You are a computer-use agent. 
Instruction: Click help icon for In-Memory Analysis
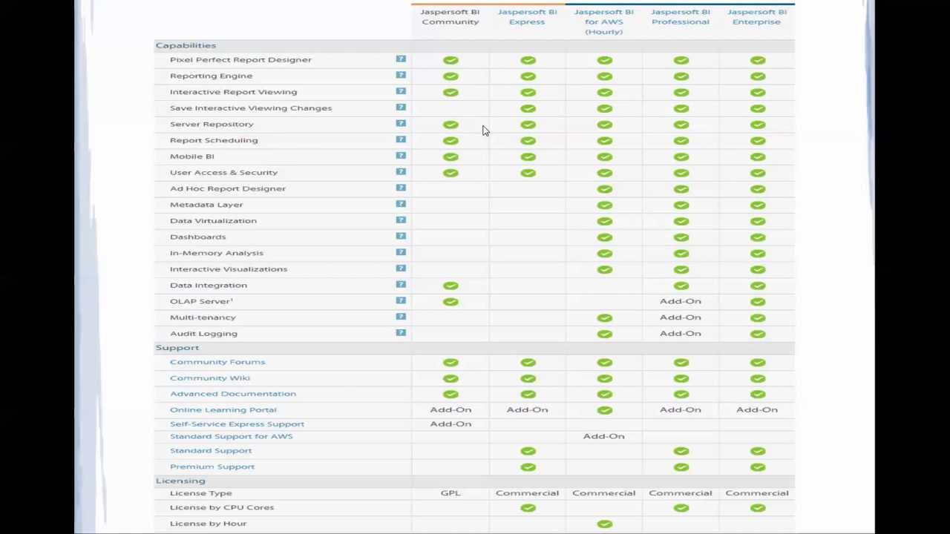click(401, 252)
